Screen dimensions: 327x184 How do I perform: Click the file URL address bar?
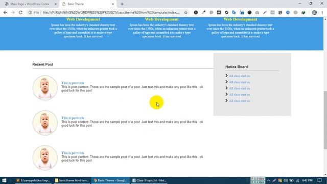(111, 12)
